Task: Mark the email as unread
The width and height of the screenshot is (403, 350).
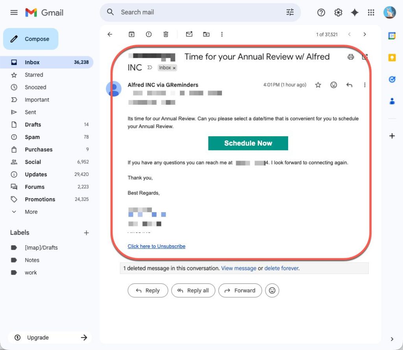Action: click(x=189, y=34)
